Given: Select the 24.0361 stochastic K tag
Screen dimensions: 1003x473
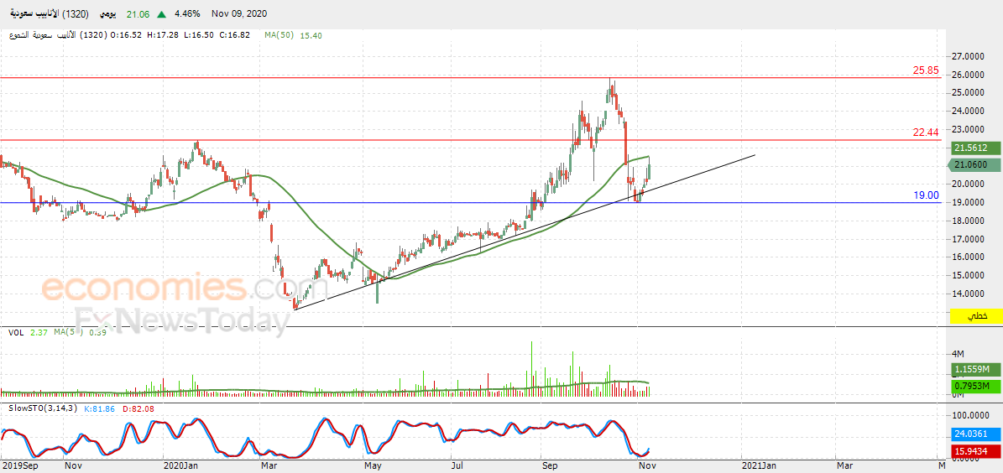Looking at the screenshot, I should click(x=974, y=434).
